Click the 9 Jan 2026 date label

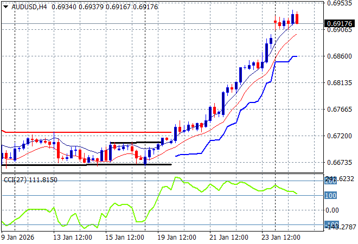pos(19,237)
